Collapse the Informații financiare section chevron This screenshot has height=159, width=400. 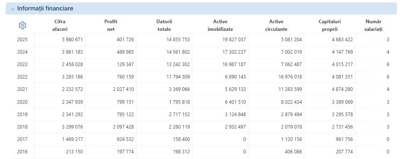point(13,9)
